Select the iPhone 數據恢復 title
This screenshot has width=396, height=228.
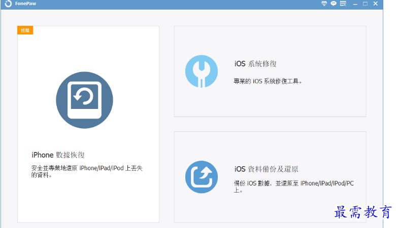click(x=58, y=155)
